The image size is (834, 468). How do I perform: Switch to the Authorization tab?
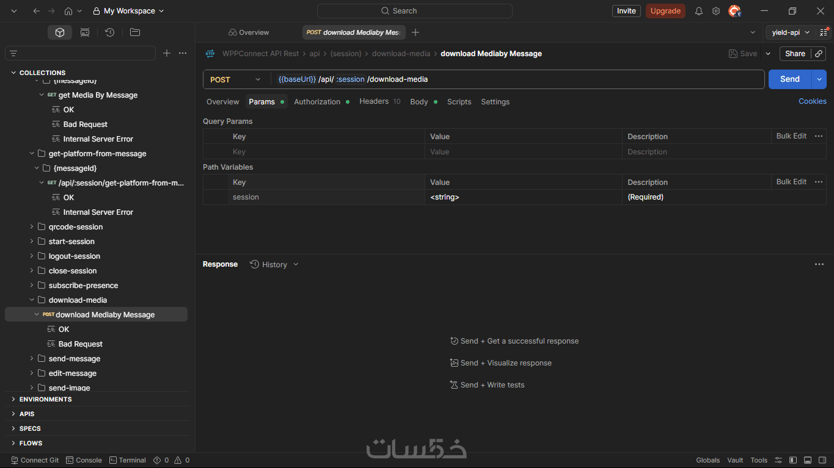[x=321, y=102]
